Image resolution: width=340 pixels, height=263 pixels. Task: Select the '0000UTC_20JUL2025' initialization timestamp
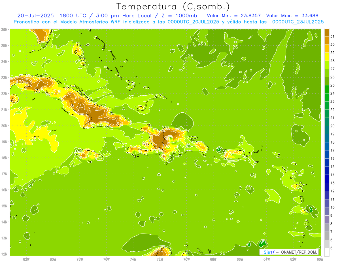(194, 22)
